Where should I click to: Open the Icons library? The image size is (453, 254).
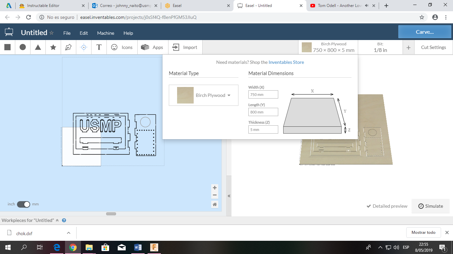click(122, 47)
